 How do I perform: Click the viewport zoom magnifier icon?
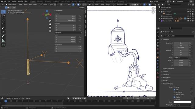click(x=50, y=21)
